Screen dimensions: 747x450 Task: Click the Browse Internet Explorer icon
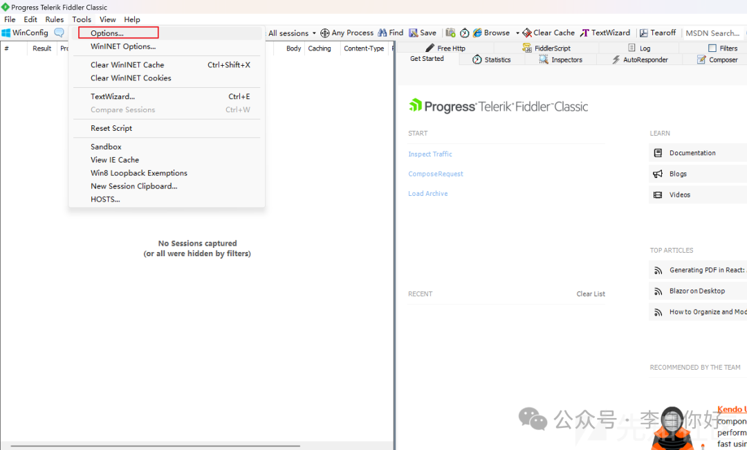[477, 33]
